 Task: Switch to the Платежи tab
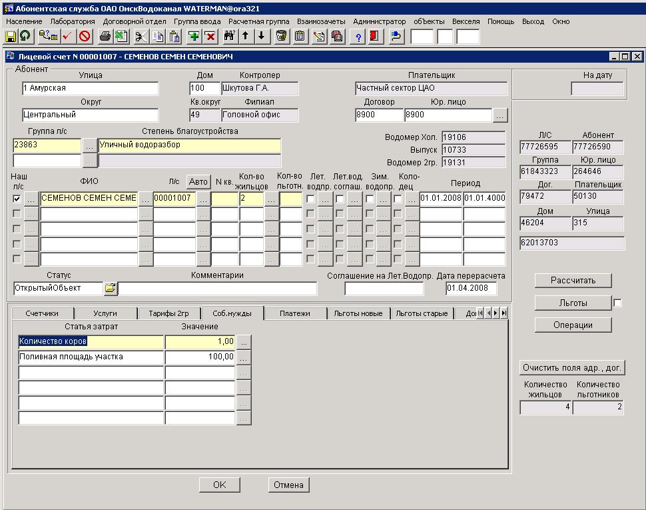(294, 313)
